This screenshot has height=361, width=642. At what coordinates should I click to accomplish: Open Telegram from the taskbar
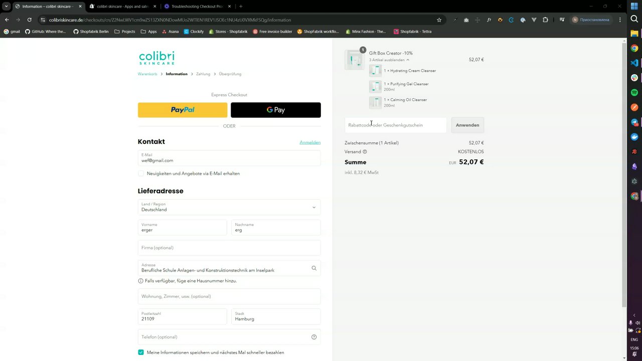(x=634, y=122)
